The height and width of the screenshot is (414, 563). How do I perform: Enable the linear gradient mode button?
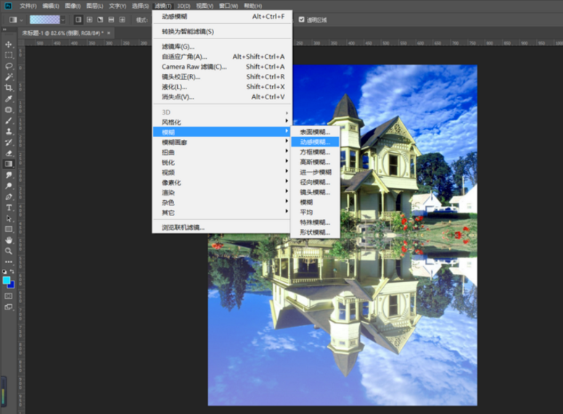(78, 20)
